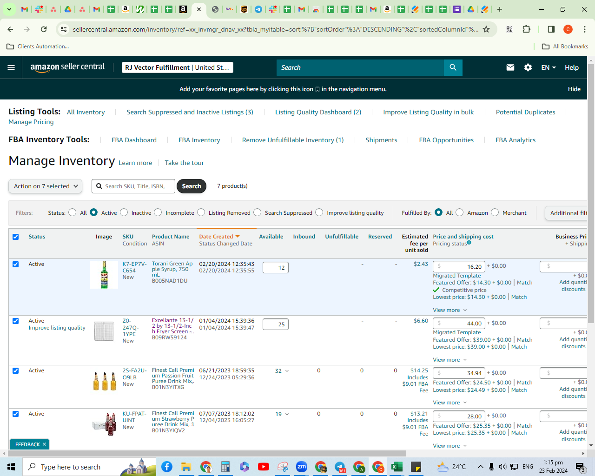This screenshot has width=595, height=476.
Task: Focus the Search SKU, Title, ISBN field
Action: click(x=133, y=186)
